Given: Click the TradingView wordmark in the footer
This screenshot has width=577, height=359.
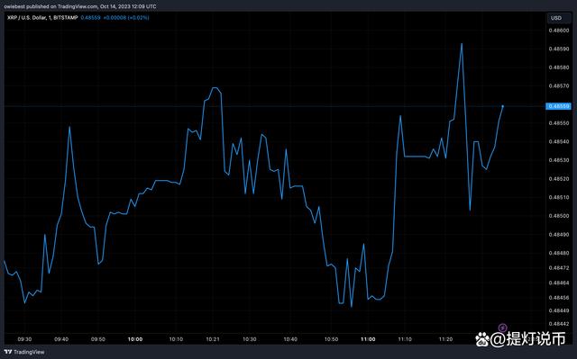Looking at the screenshot, I should click(29, 352).
